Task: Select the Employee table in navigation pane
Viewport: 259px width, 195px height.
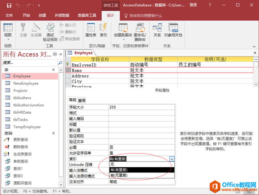Action: (x=30, y=76)
